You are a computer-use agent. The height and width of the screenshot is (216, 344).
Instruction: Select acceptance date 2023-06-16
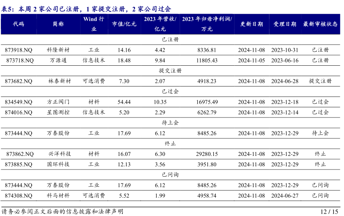(285, 61)
